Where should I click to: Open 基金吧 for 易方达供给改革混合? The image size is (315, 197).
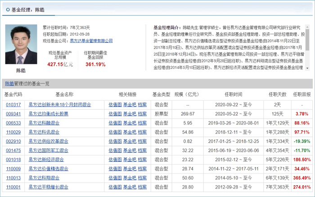point(130,141)
